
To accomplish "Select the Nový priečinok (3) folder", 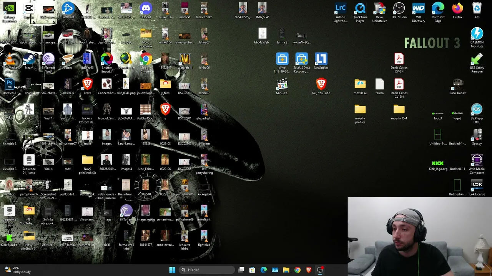I will (87, 164).
